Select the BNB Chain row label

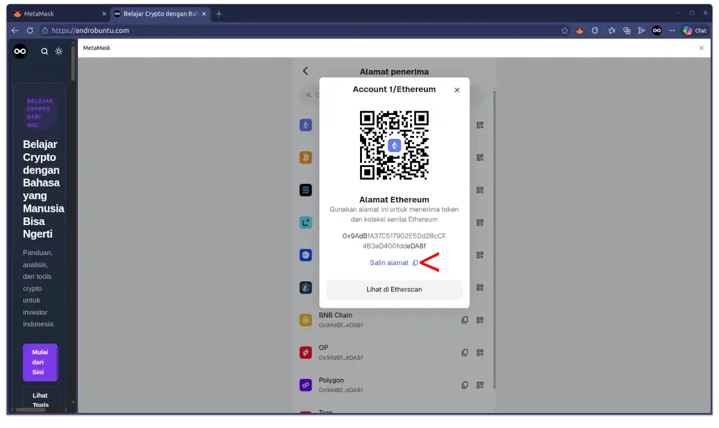[336, 315]
